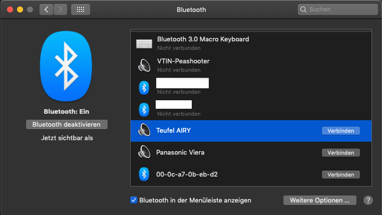
Task: Go back with the left arrow
Action: click(x=46, y=9)
